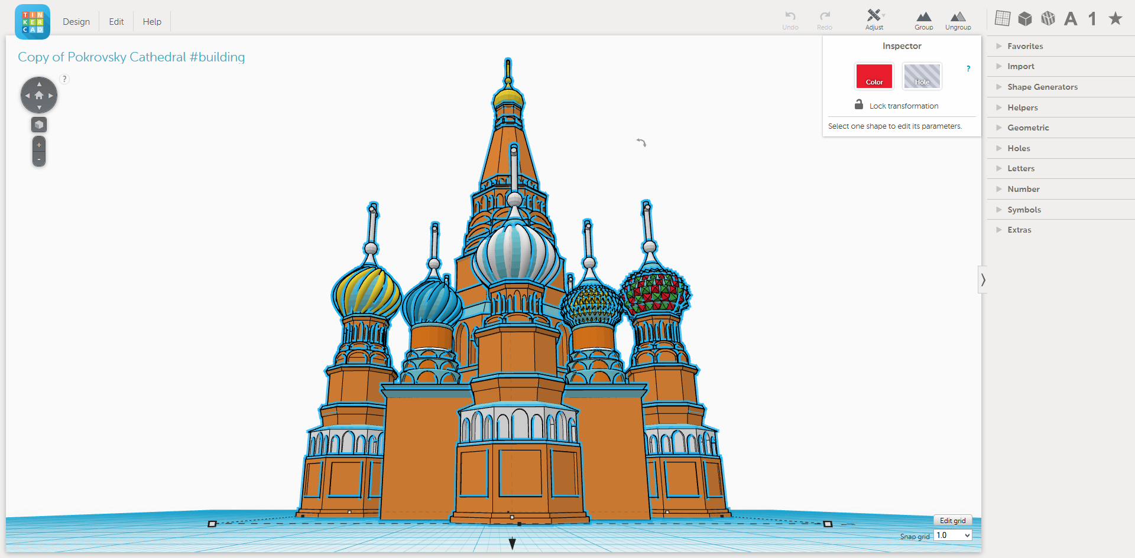This screenshot has height=558, width=1135.
Task: Click right workplane corner handle
Action: pos(828,524)
